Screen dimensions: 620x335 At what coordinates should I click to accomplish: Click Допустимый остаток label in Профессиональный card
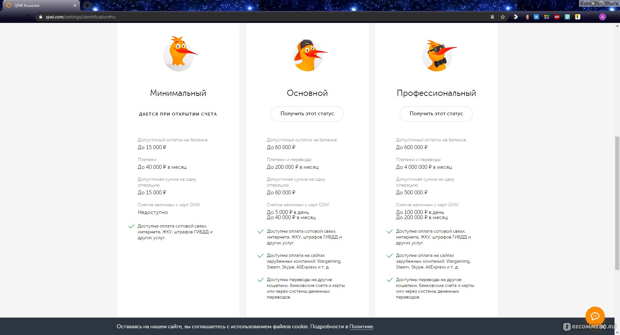point(431,140)
